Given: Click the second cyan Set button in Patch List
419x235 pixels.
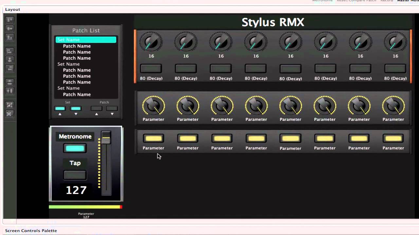Looking at the screenshot, I should coord(76,108).
